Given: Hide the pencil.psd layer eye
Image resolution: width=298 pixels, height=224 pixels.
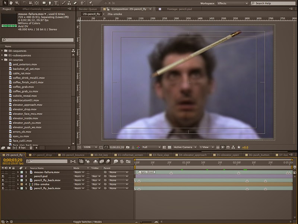Looking at the screenshot, I should coord(3,176).
